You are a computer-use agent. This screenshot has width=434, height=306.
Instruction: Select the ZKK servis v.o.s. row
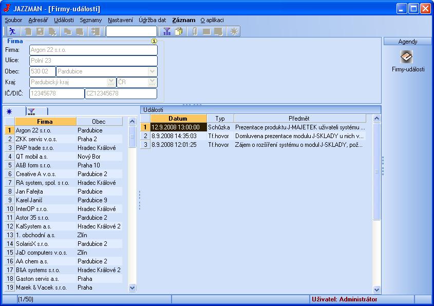click(x=64, y=139)
